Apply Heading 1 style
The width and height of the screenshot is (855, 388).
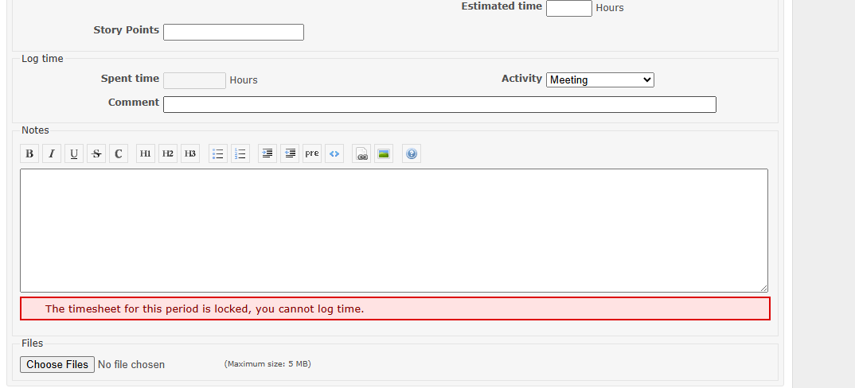[146, 153]
